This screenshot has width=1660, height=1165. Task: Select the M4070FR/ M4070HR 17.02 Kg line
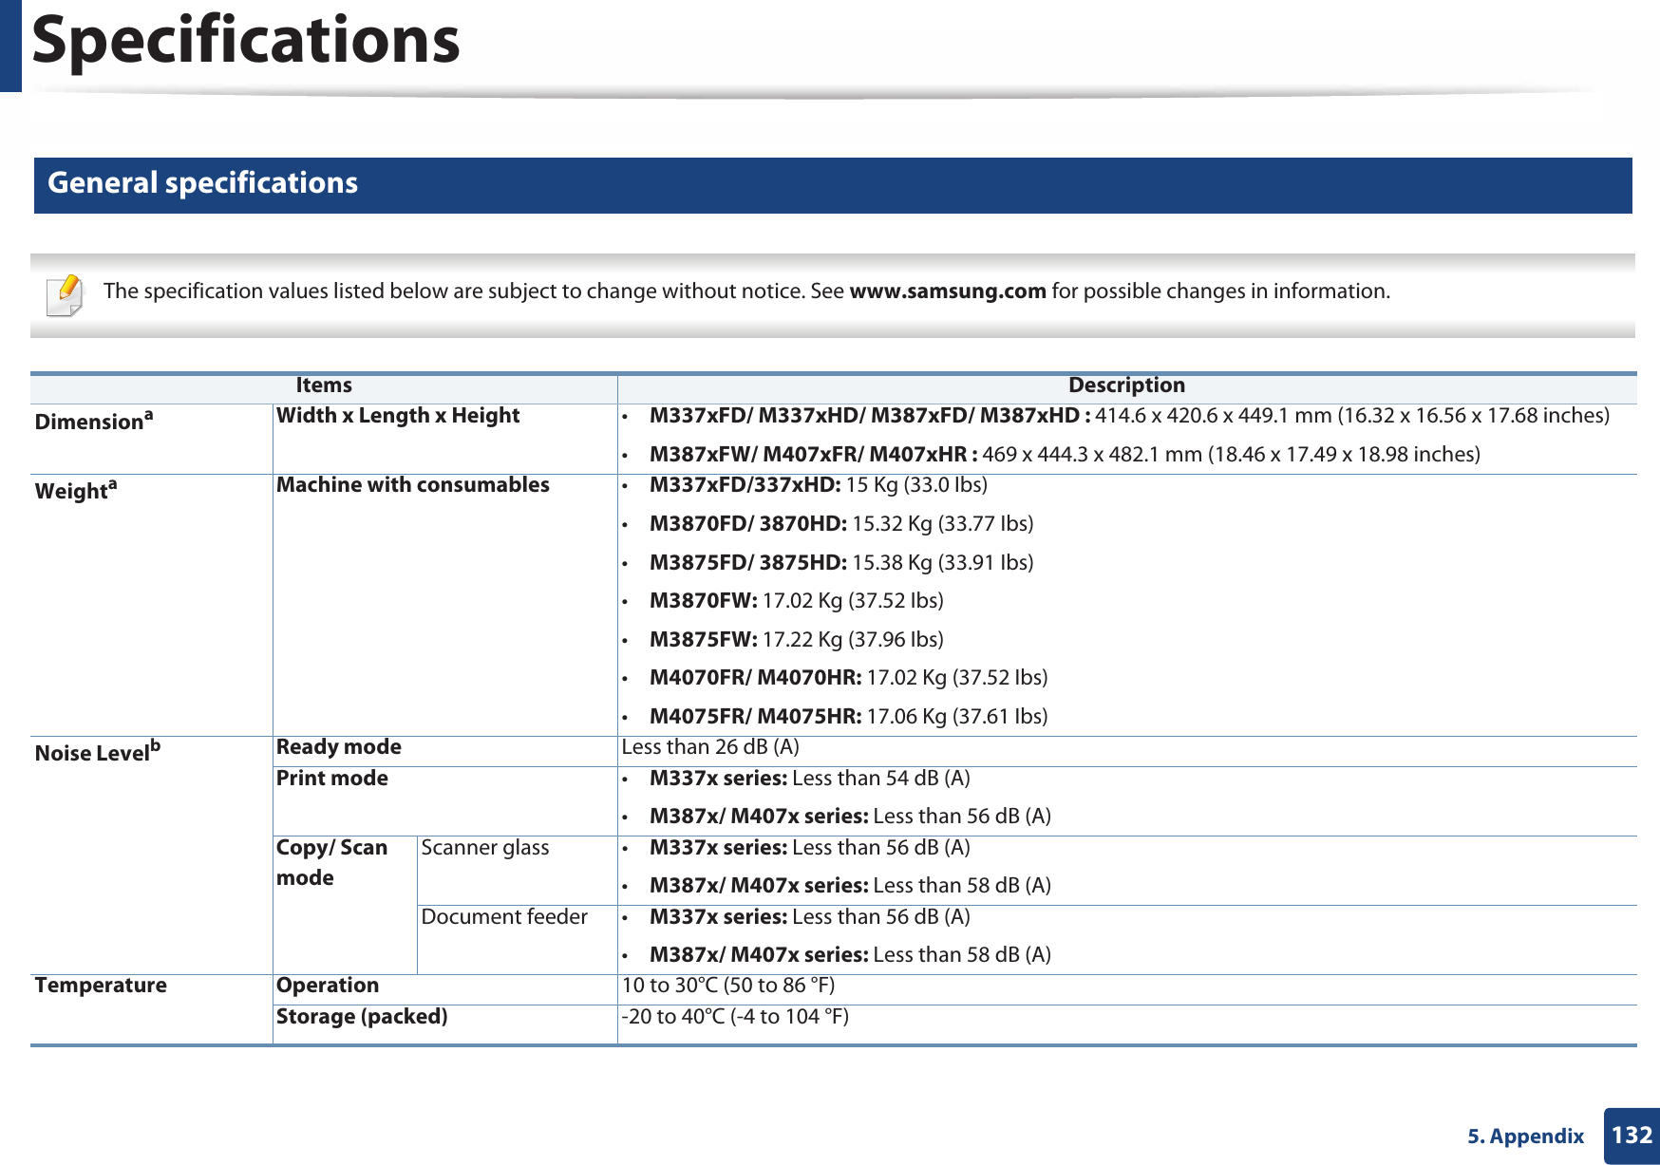(849, 678)
